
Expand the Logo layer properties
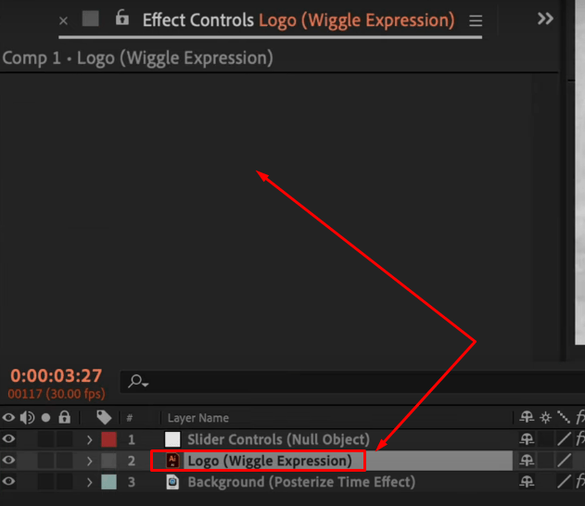pos(90,461)
